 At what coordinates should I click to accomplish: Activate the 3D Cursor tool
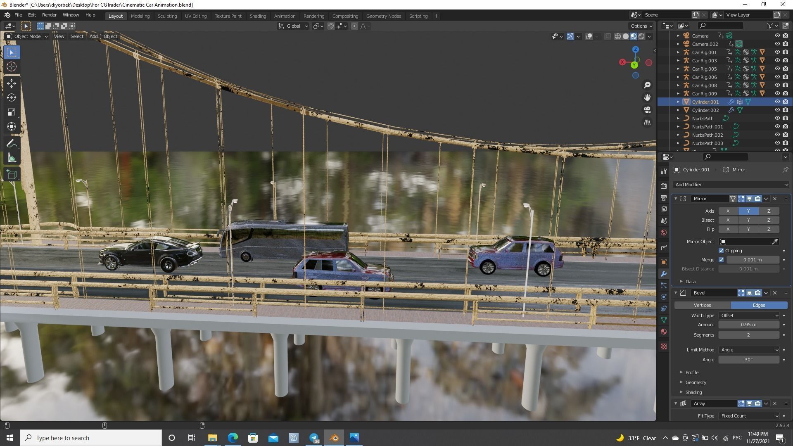(12, 66)
